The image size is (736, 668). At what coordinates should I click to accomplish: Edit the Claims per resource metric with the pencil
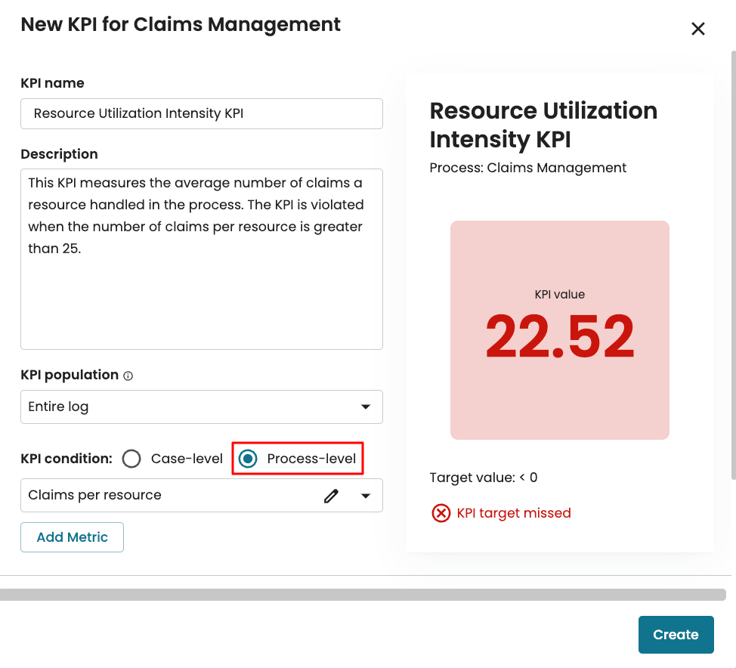coord(331,496)
